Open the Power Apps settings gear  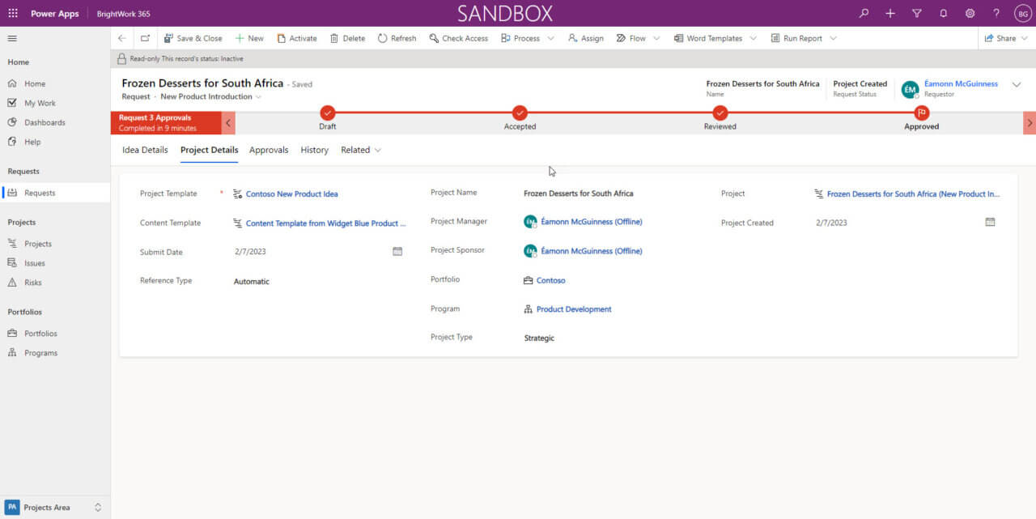tap(969, 12)
